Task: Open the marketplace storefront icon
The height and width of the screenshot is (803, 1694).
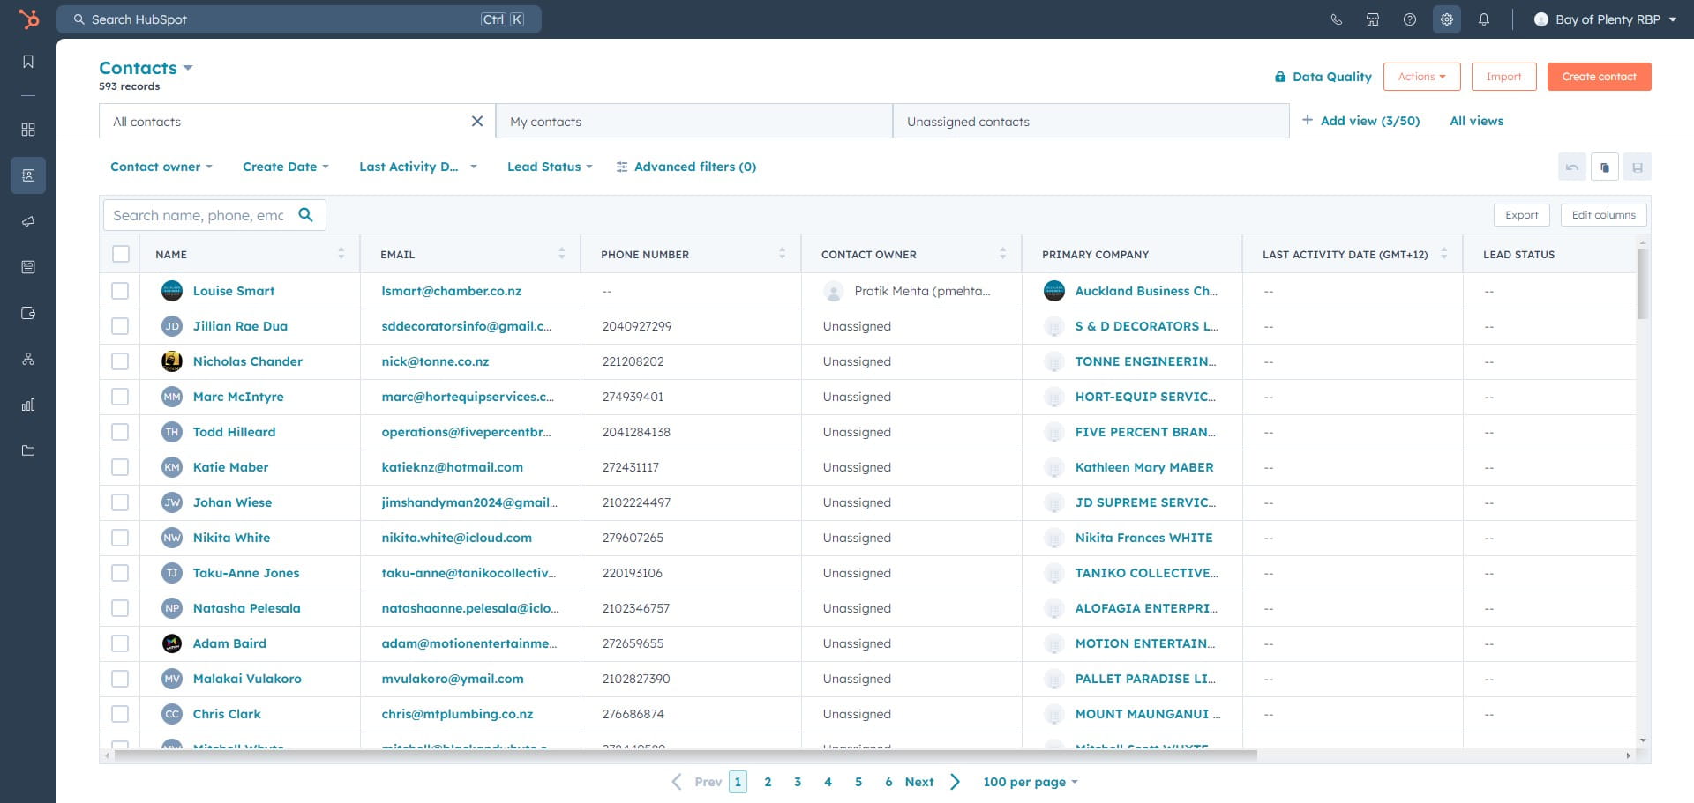Action: click(1373, 19)
